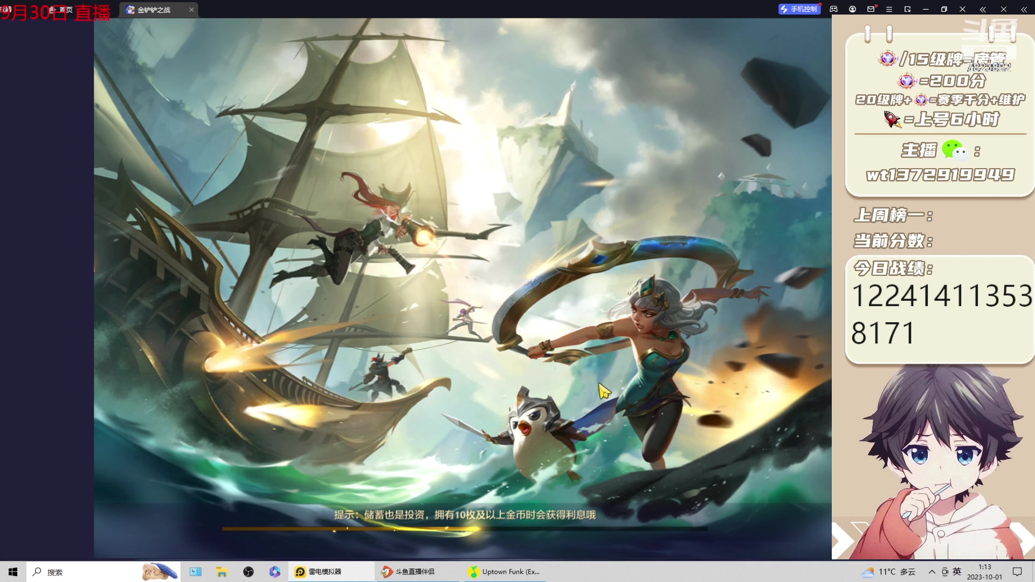Switch to 雷电模拟器 taskbar window

coord(332,572)
